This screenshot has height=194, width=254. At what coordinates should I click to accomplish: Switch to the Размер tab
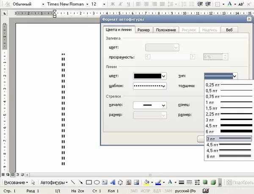(144, 30)
